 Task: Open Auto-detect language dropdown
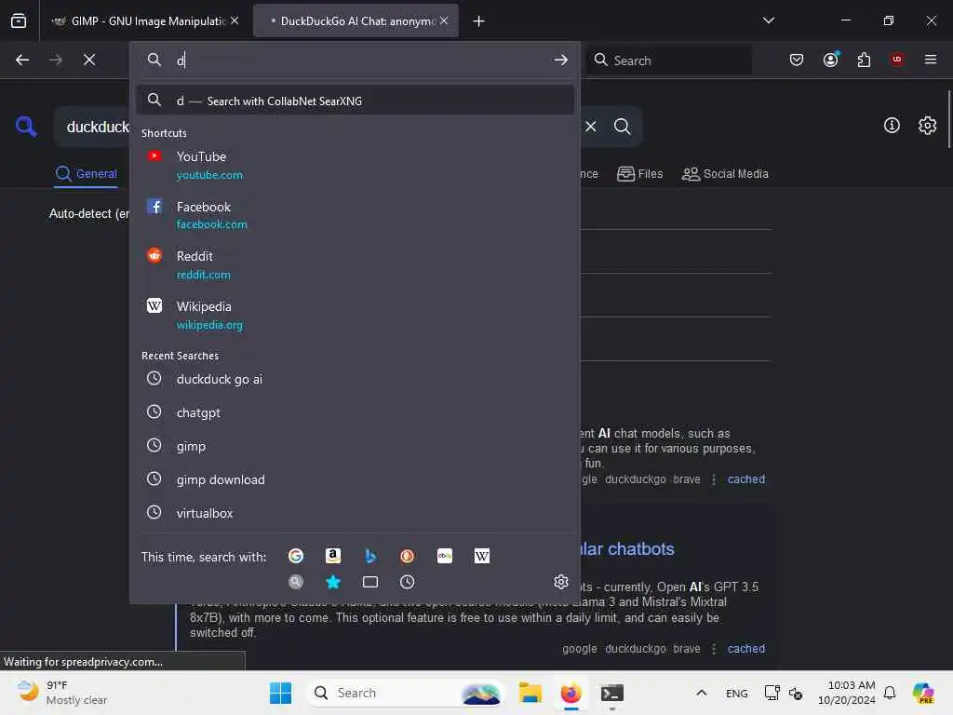(89, 213)
